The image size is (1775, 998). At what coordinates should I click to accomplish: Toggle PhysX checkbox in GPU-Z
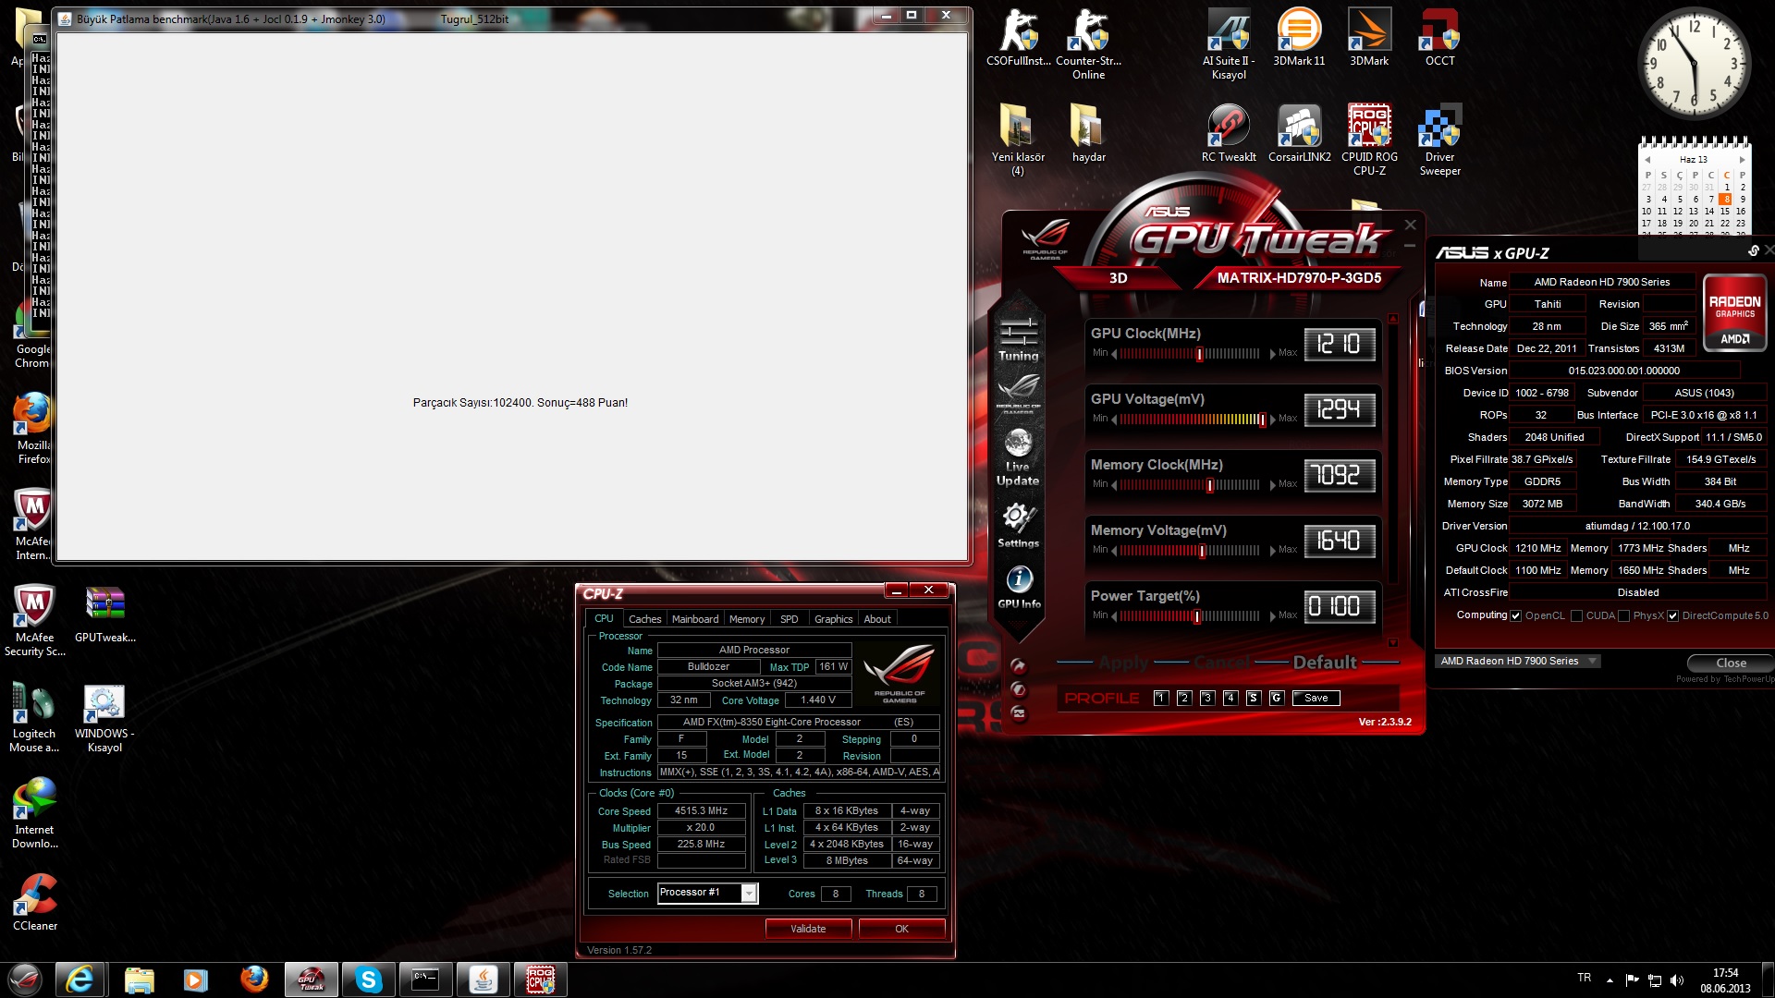[x=1623, y=615]
